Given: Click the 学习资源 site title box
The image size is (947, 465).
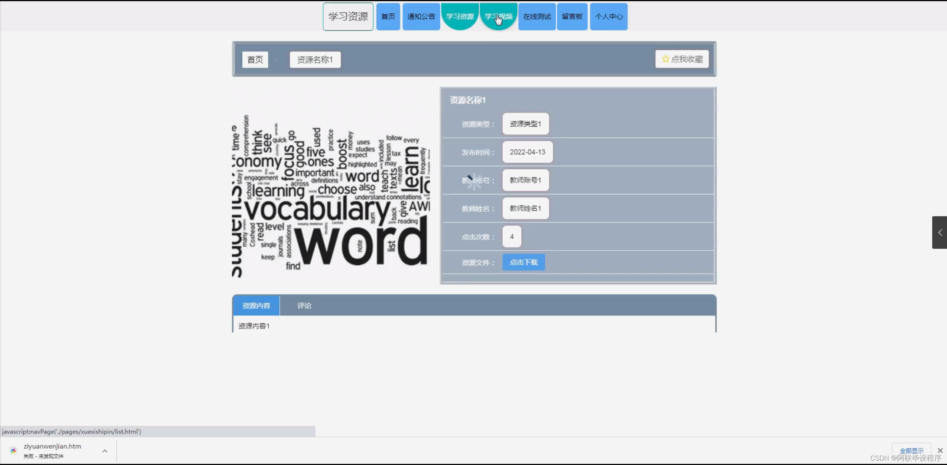Looking at the screenshot, I should (x=348, y=17).
